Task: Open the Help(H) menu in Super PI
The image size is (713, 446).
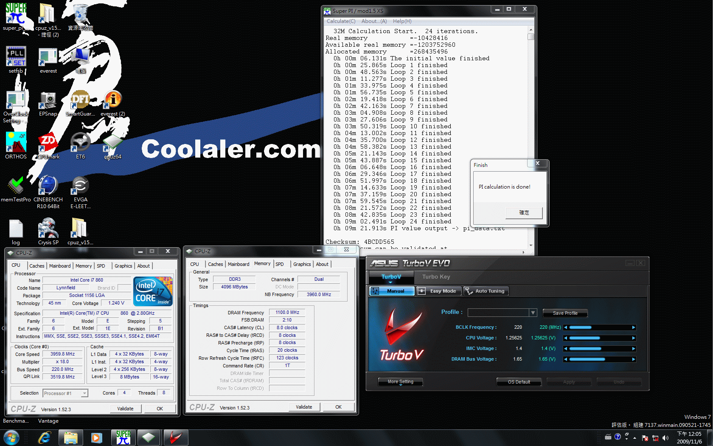Action: pyautogui.click(x=402, y=21)
